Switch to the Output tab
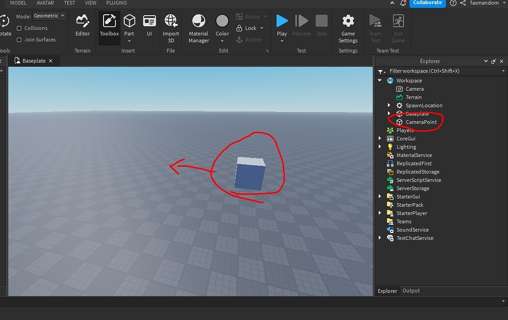Image resolution: width=508 pixels, height=320 pixels. (x=410, y=291)
